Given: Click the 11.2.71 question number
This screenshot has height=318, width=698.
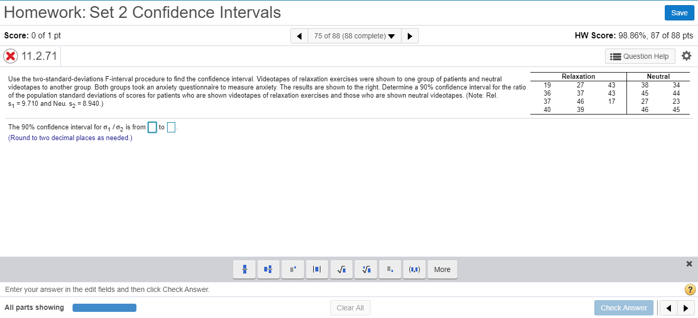Looking at the screenshot, I should click(39, 56).
